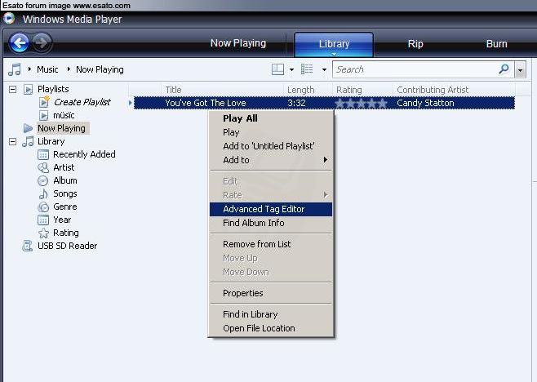Click the Recently Added calendar icon
This screenshot has height=382, width=537.
43,155
